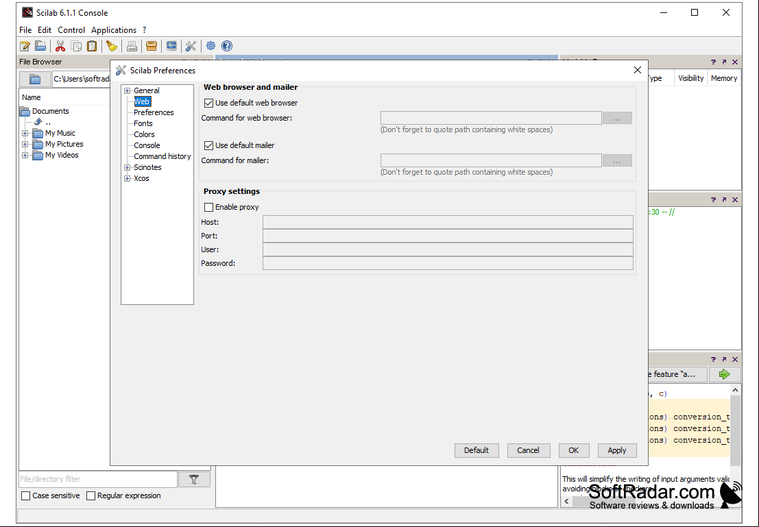This screenshot has width=759, height=527.
Task: Click browse button for mailer command
Action: [617, 160]
